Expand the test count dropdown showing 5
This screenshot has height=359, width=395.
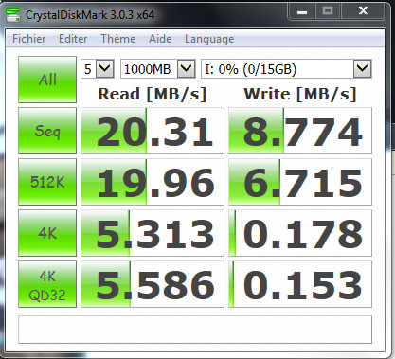tap(105, 68)
